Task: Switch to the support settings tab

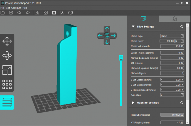Action: pos(175,19)
